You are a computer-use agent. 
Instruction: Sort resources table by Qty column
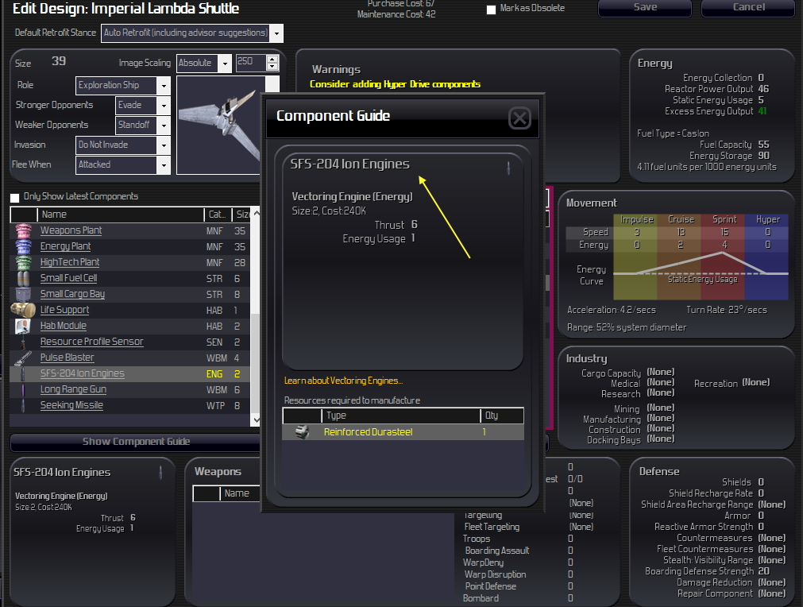502,416
